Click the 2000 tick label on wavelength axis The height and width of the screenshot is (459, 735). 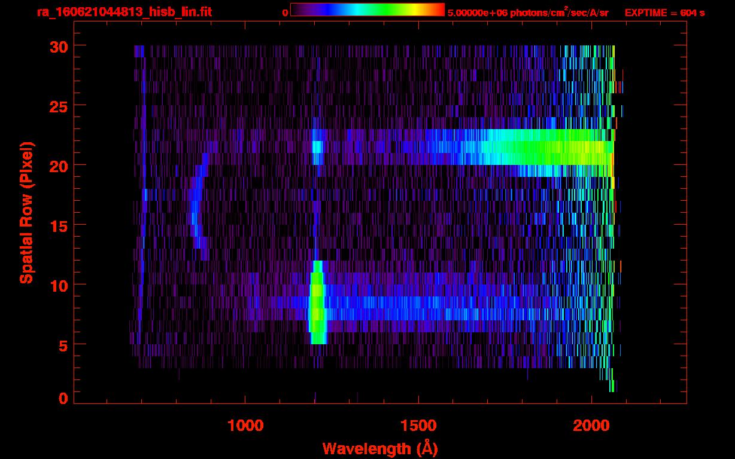591,425
